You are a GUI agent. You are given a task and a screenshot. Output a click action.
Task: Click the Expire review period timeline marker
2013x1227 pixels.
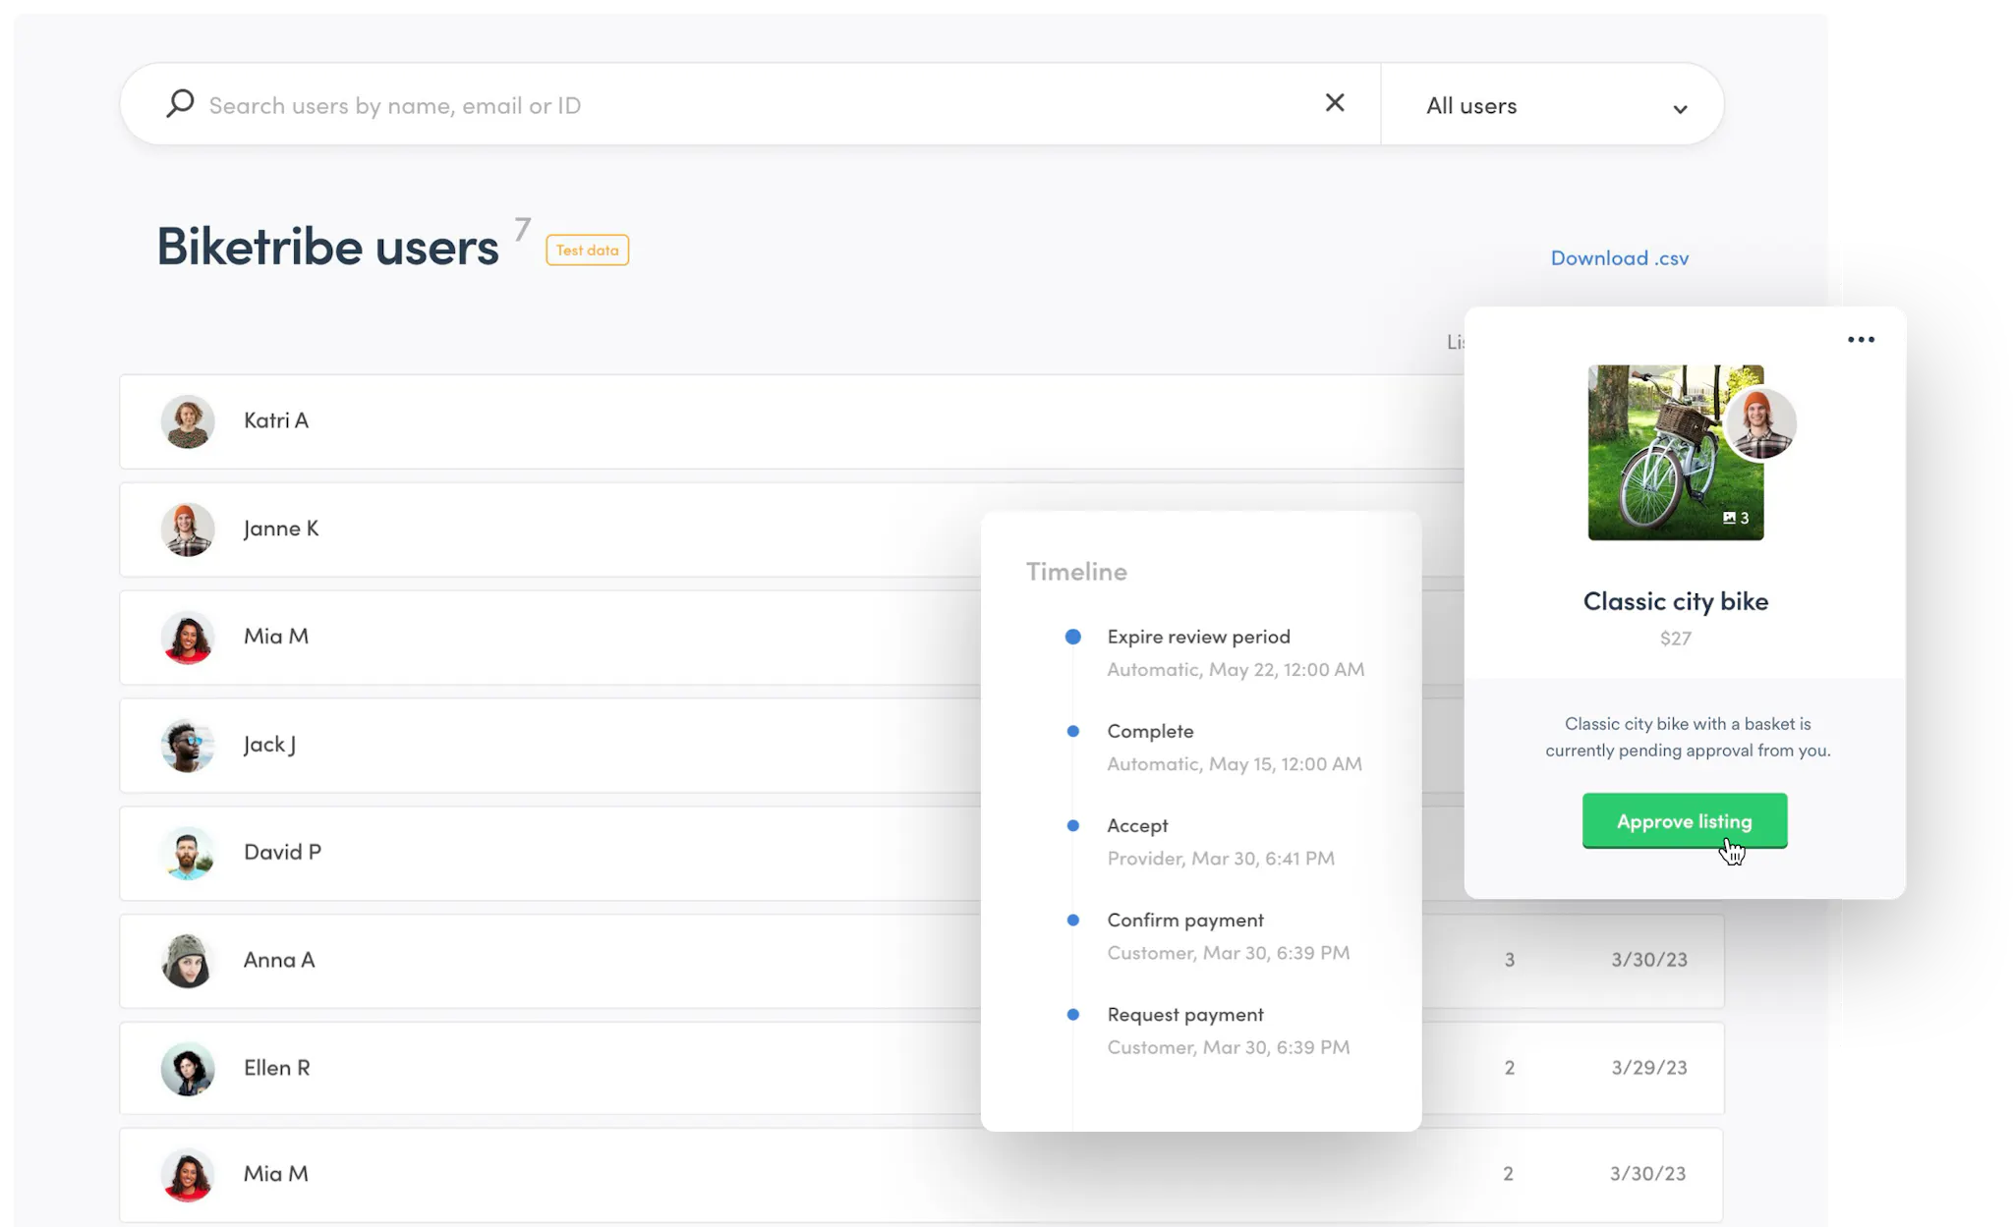(1072, 637)
